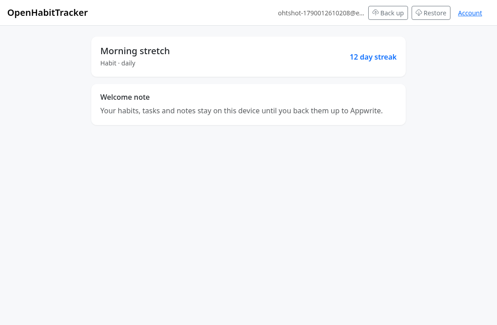Click the signed-in email address text
The image size is (497, 325).
321,13
